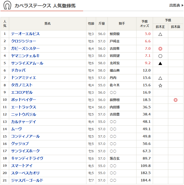184x185 pixels.
Task: Click the triangle mark for テーオーエルビス
Action: [160, 34]
